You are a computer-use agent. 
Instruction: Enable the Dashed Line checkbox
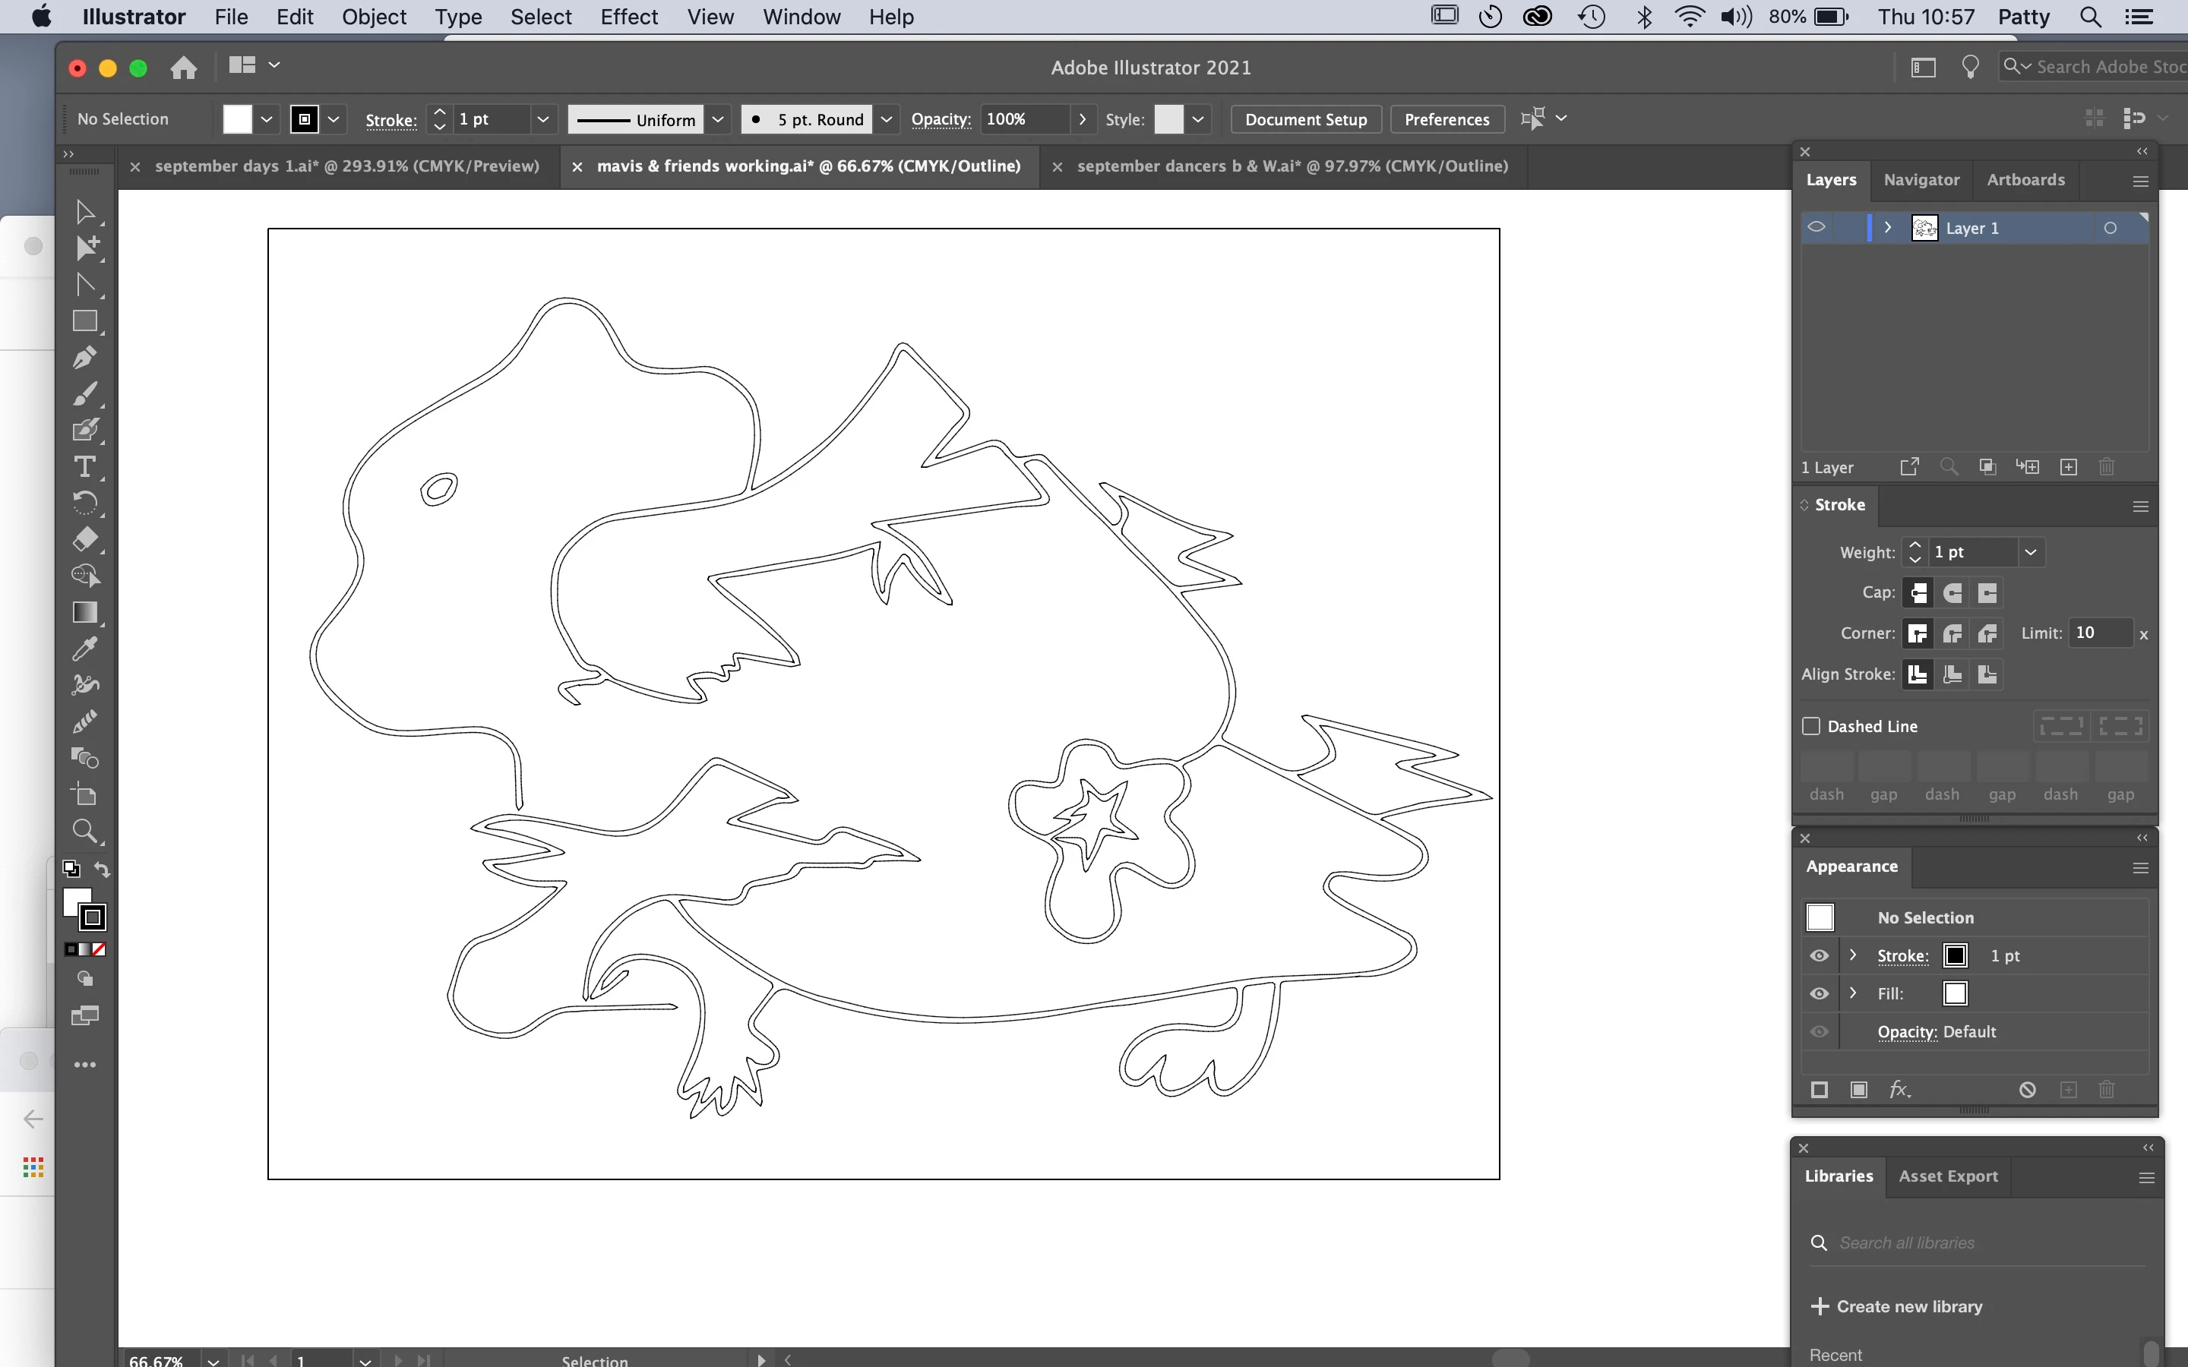pos(1811,726)
